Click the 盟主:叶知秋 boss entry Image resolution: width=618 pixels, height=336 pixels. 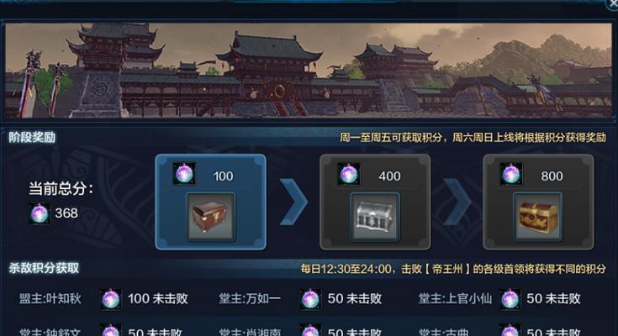point(50,298)
